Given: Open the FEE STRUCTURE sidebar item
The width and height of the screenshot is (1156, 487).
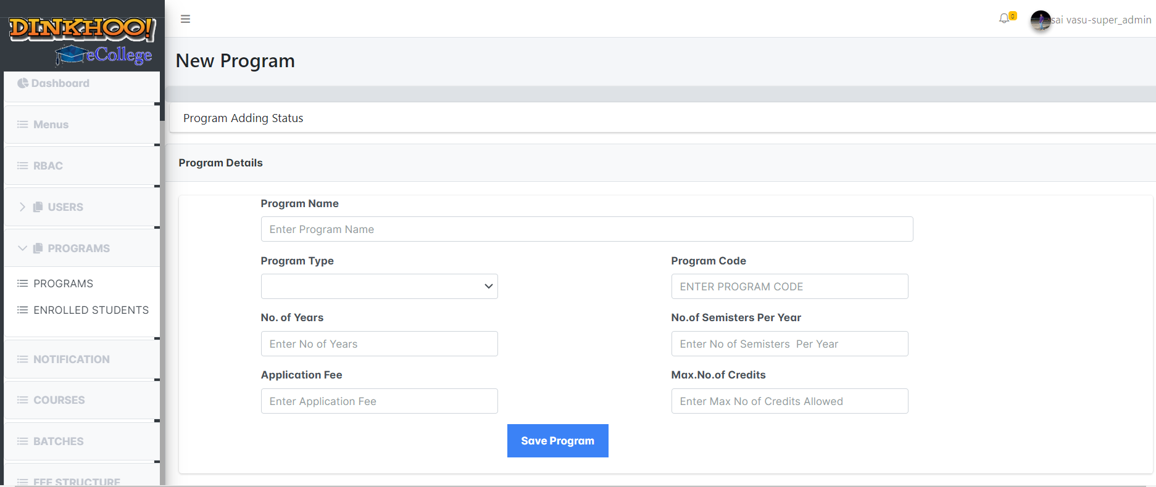Looking at the screenshot, I should 81,475.
